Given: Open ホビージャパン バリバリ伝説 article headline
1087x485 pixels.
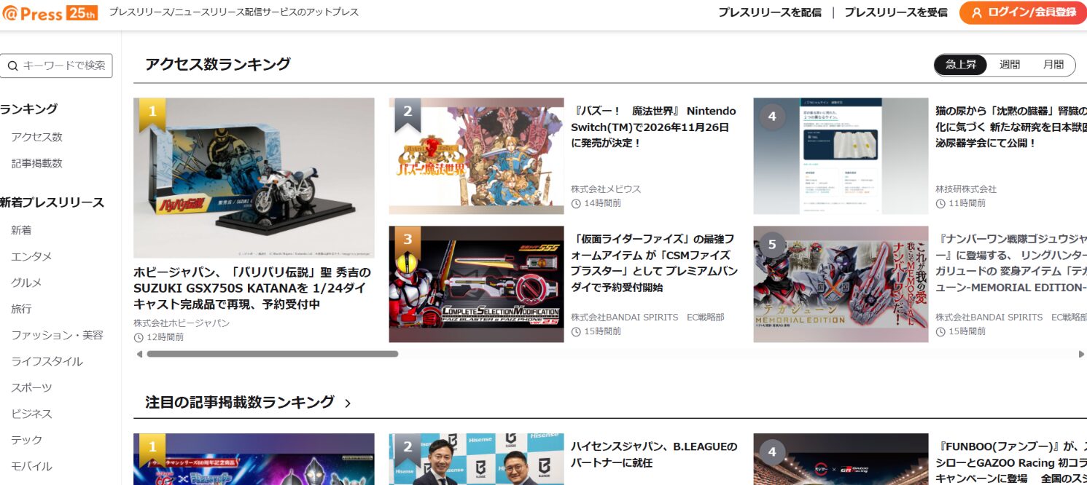Looking at the screenshot, I should pos(252,288).
